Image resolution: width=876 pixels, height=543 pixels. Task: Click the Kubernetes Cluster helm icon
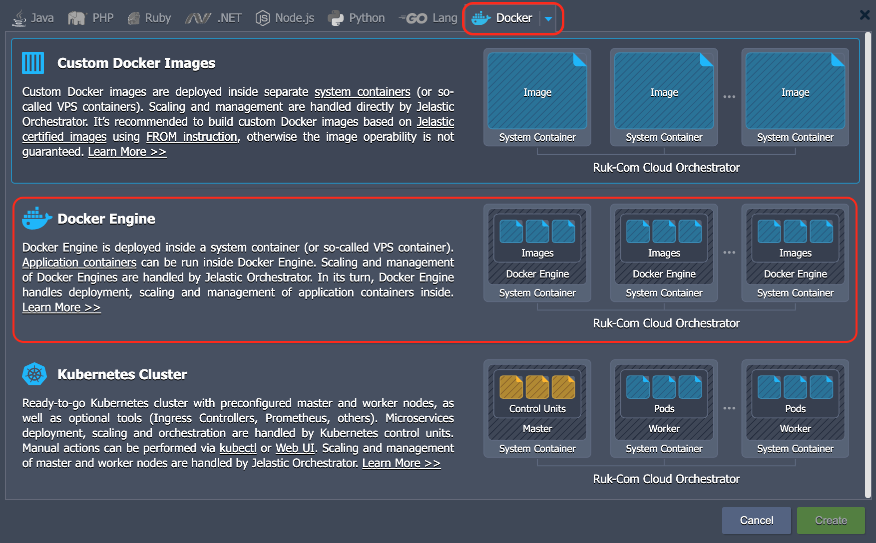(x=34, y=374)
